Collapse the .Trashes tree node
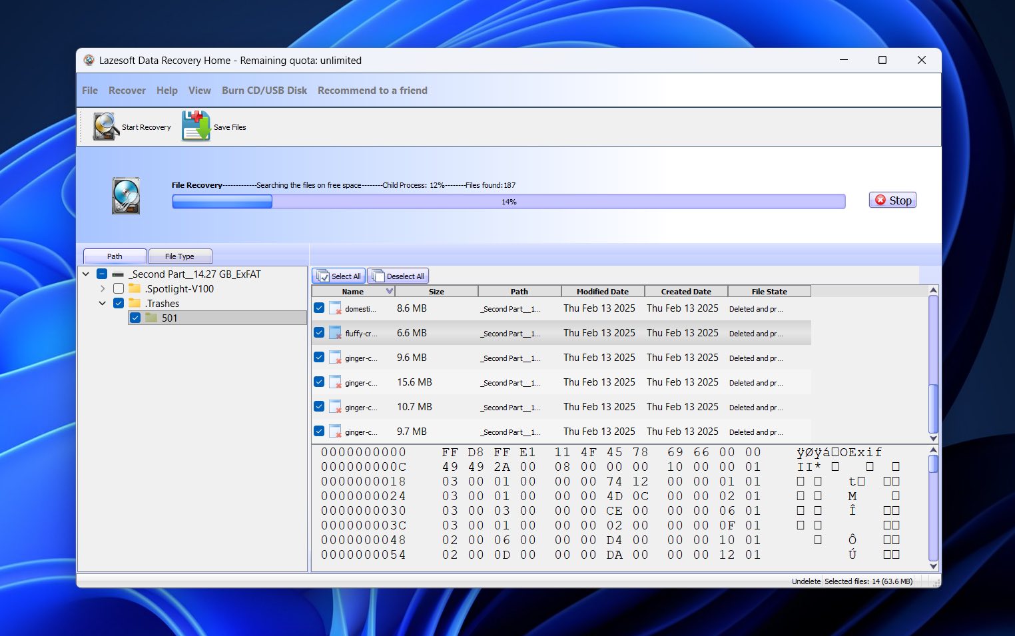This screenshot has height=636, width=1015. tap(103, 303)
